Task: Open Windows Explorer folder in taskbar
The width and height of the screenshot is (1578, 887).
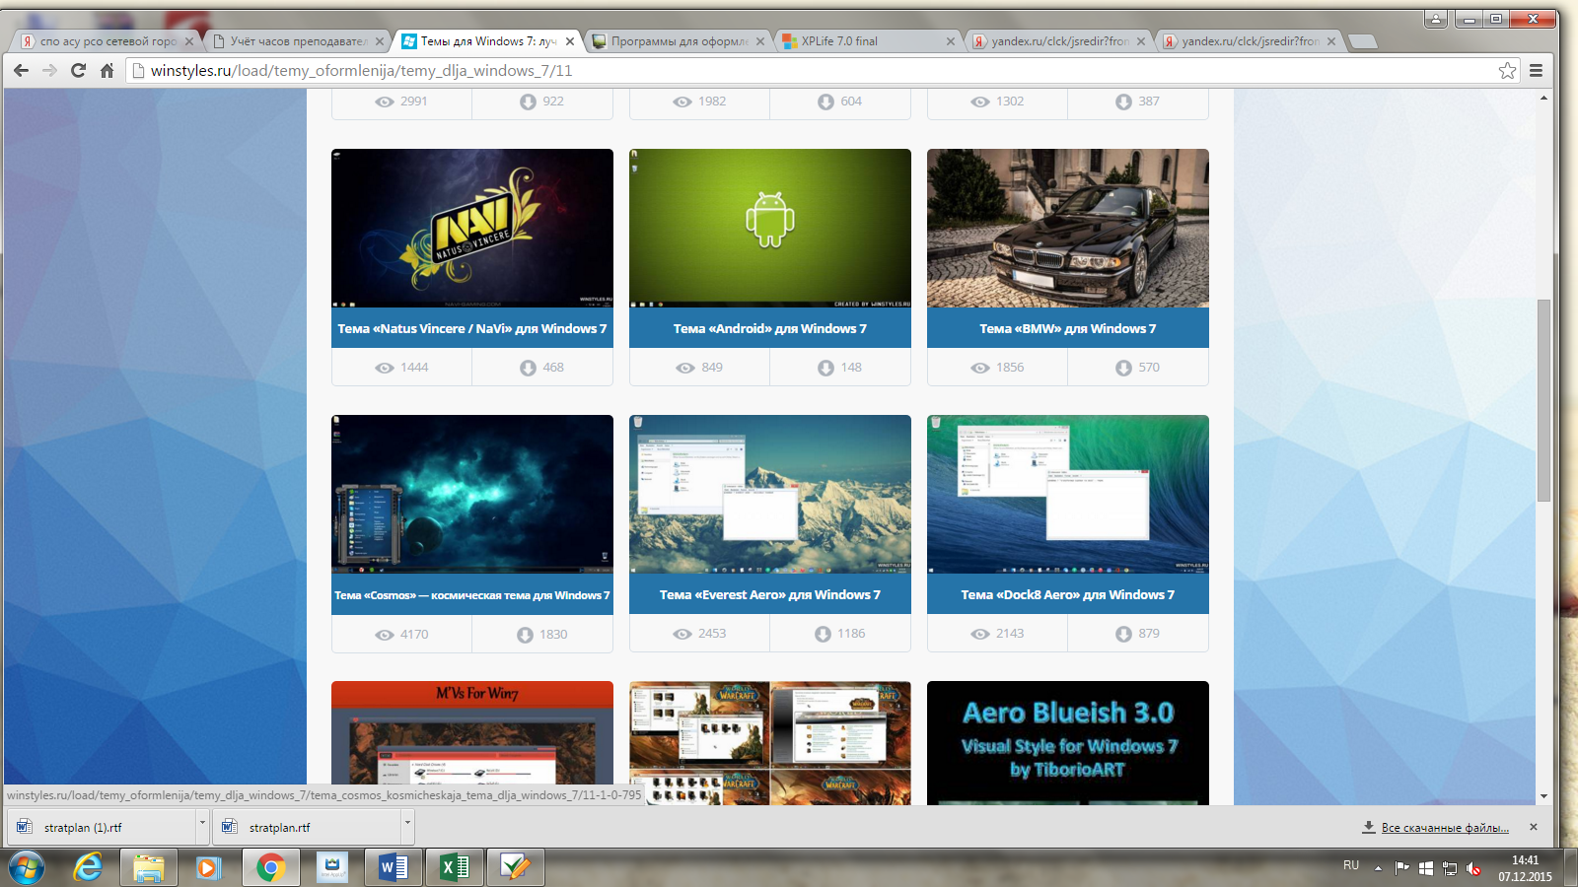Action: click(x=149, y=867)
